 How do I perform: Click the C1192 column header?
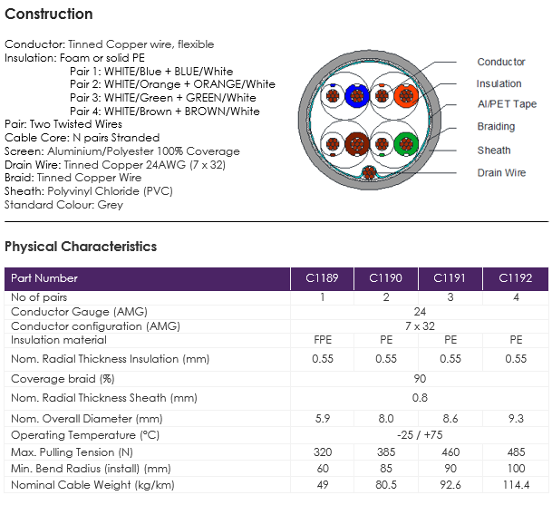[516, 278]
